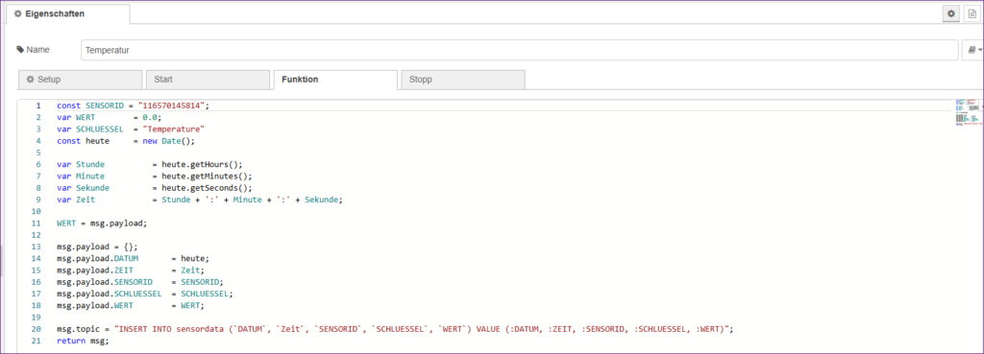Viewport: 984px width, 354px height.
Task: Click 'new Date();' on line 4
Action: click(169, 141)
